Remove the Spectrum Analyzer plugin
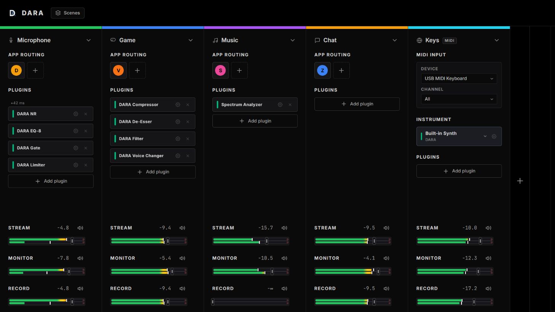 (290, 105)
